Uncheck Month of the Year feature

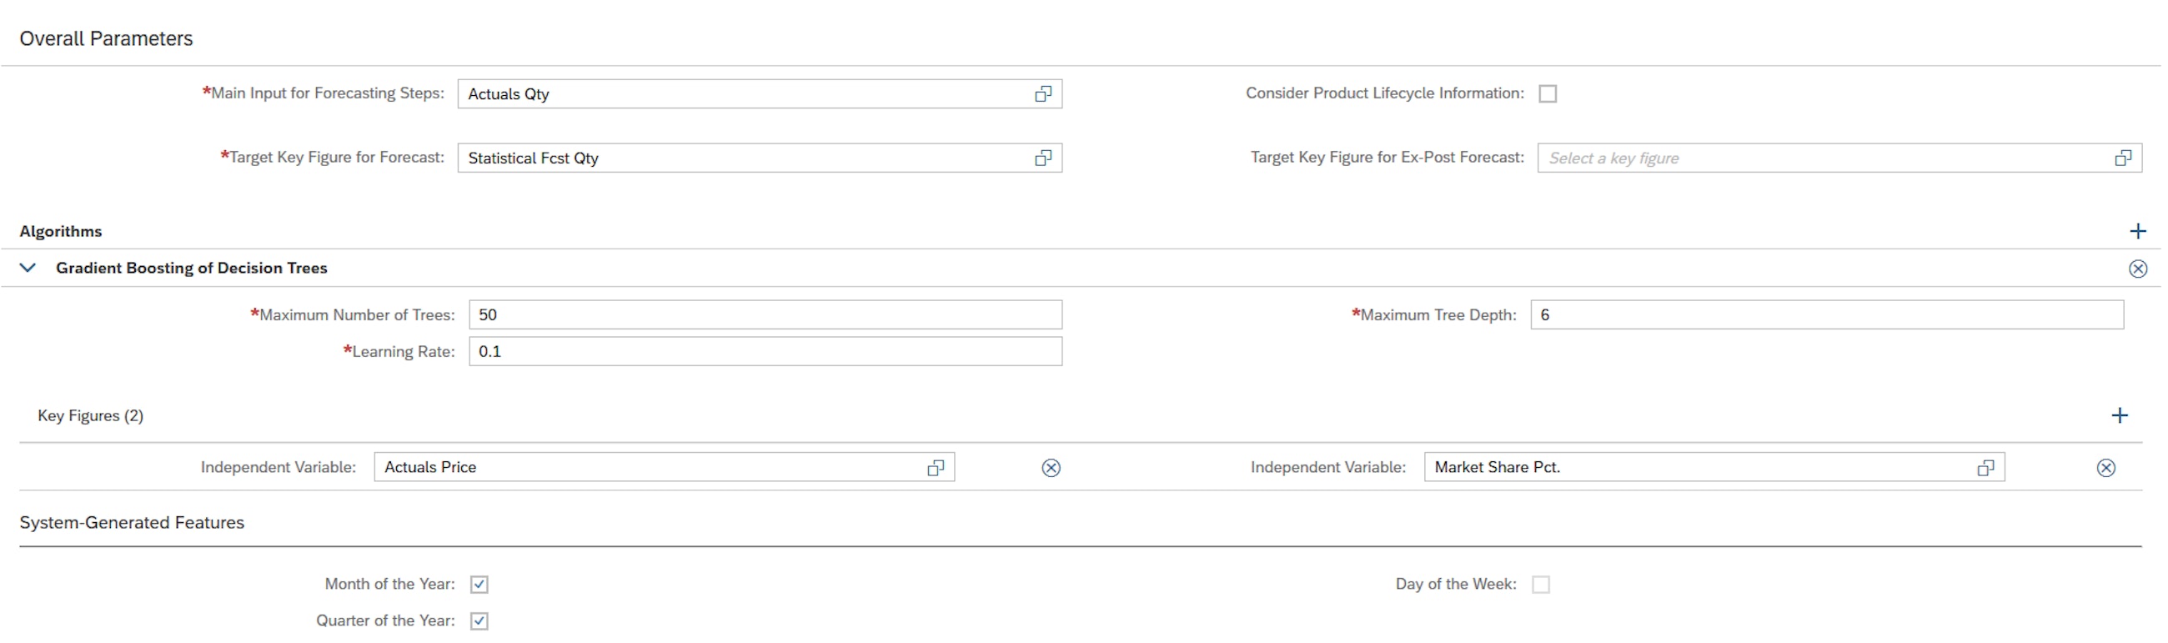pyautogui.click(x=479, y=583)
